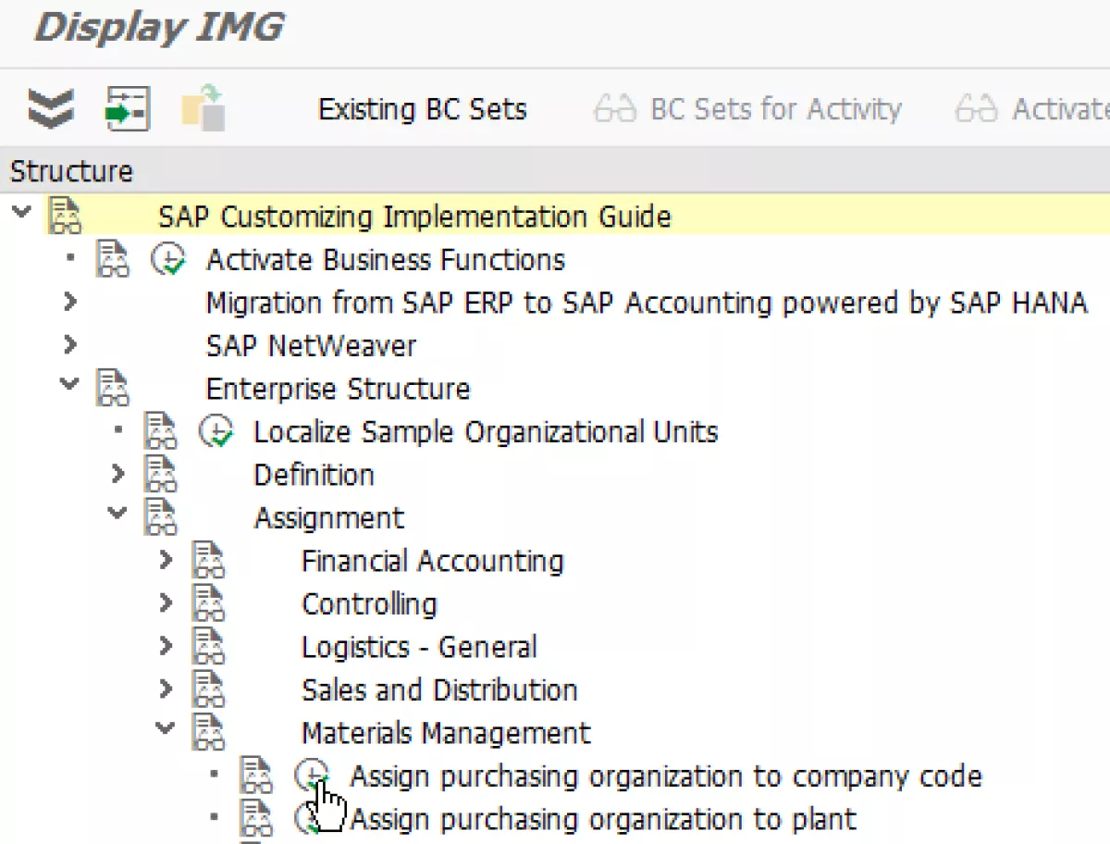Open Existing BC Sets
This screenshot has height=844, width=1110.
(423, 109)
